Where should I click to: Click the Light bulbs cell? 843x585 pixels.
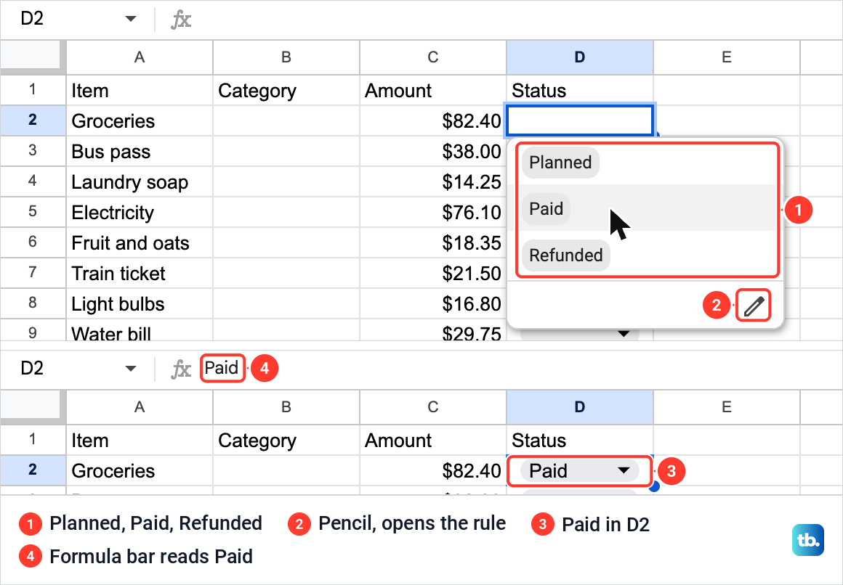point(140,303)
